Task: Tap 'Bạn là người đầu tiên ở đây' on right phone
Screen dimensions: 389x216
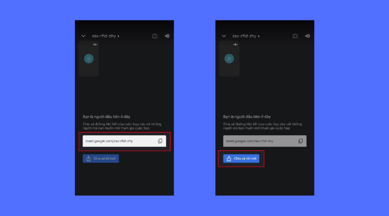Action: (x=247, y=116)
